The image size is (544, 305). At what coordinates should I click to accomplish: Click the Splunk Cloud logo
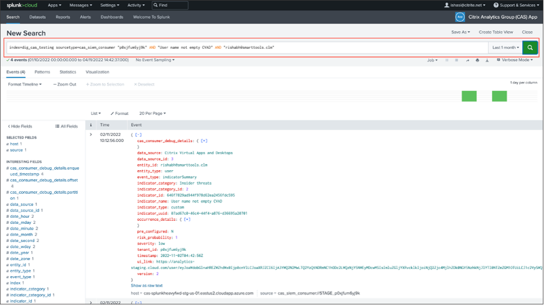point(21,5)
